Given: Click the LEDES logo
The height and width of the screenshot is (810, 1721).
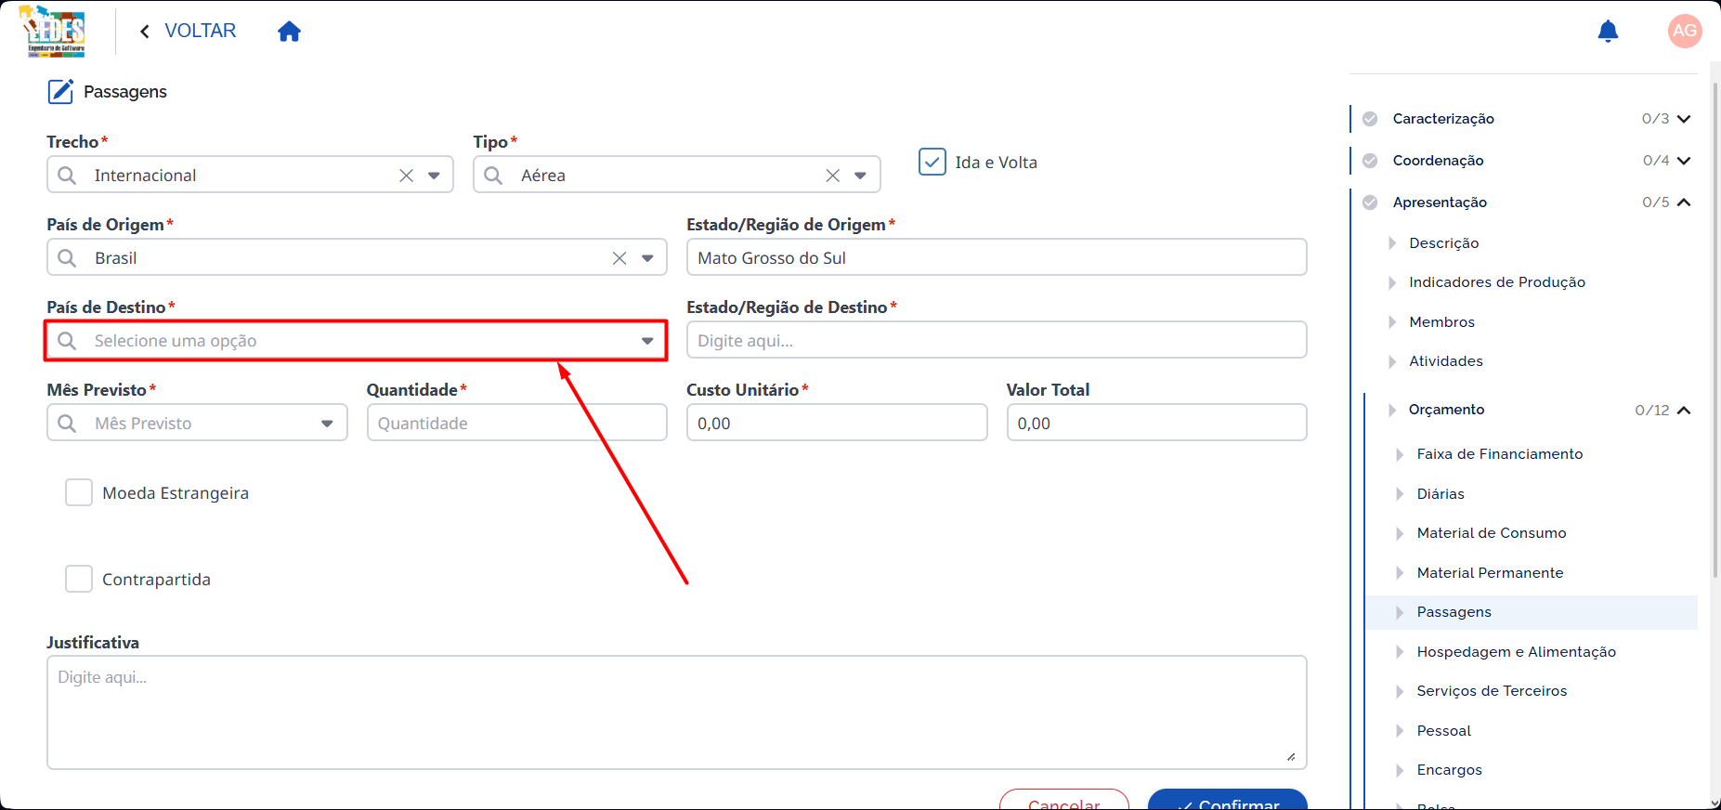Looking at the screenshot, I should (53, 31).
